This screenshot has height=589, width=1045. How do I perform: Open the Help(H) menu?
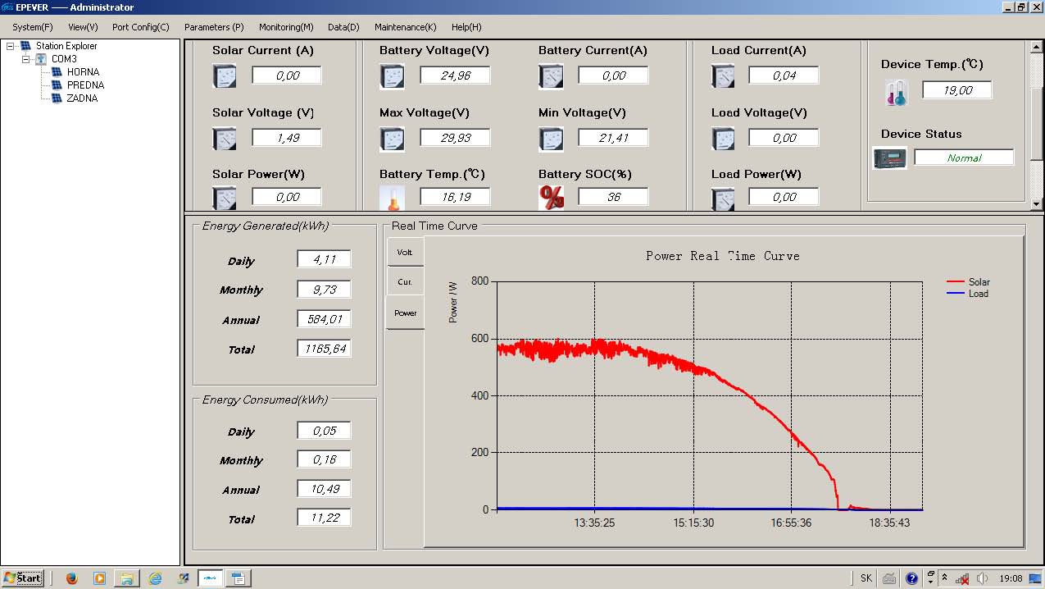click(466, 27)
